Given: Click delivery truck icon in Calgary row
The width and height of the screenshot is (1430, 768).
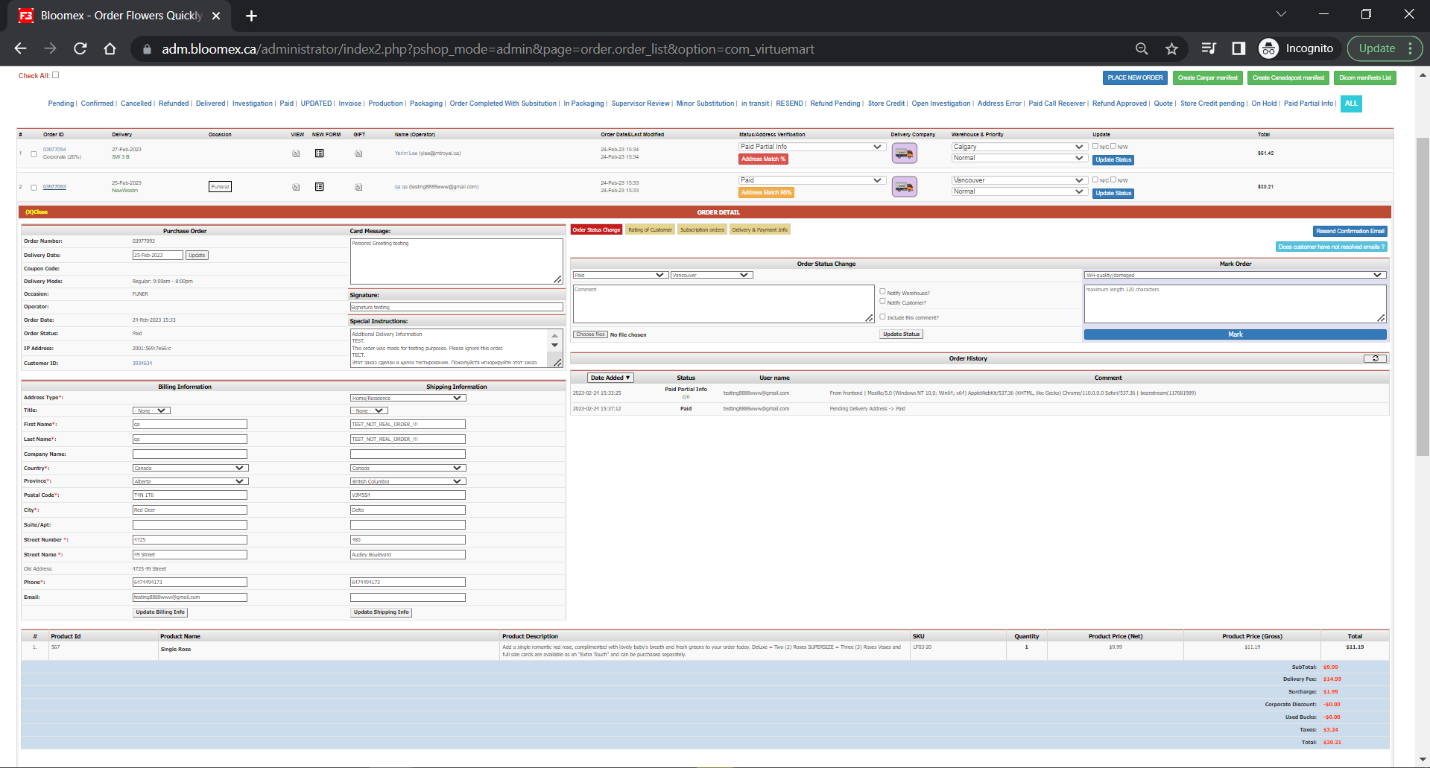Looking at the screenshot, I should [904, 153].
